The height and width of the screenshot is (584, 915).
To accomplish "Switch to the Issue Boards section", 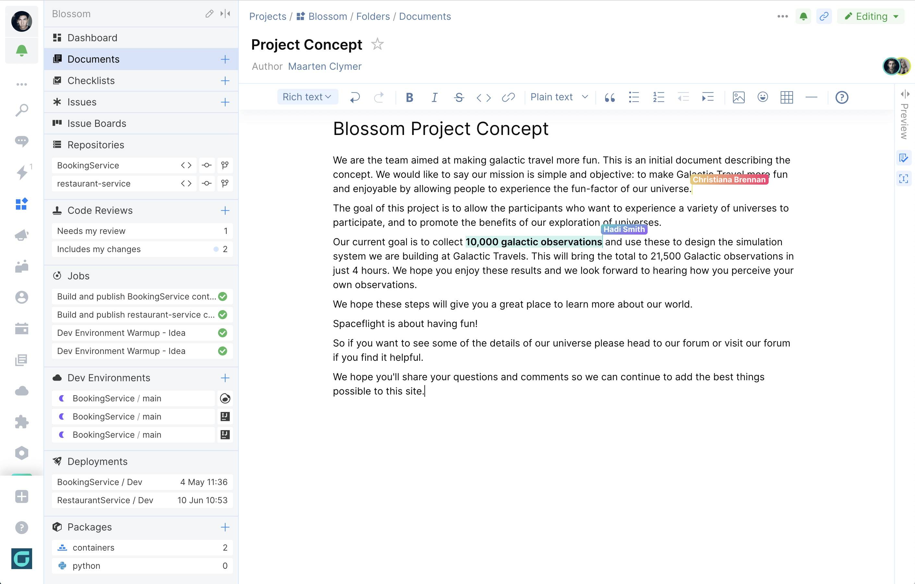I will [x=96, y=123].
